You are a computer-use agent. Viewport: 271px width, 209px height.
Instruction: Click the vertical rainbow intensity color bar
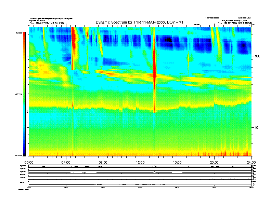[x=24, y=94]
